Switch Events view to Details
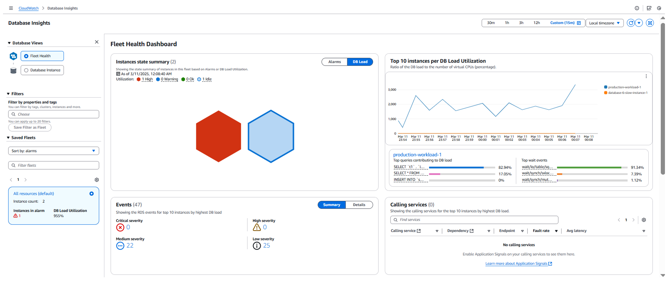Image resolution: width=670 pixels, height=282 pixels. (359, 205)
